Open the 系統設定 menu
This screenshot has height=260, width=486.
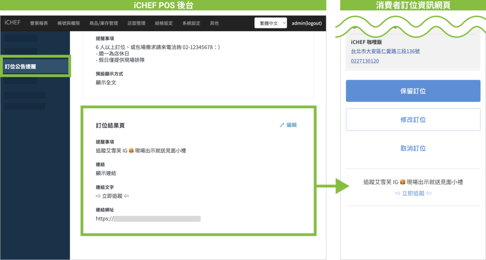coord(191,23)
